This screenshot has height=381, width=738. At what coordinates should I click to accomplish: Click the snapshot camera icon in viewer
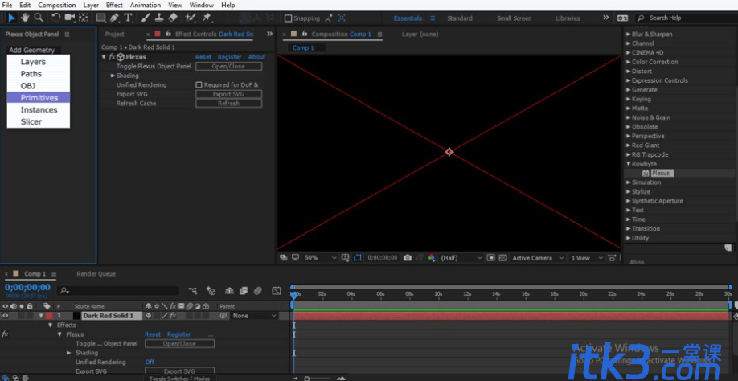pos(408,258)
